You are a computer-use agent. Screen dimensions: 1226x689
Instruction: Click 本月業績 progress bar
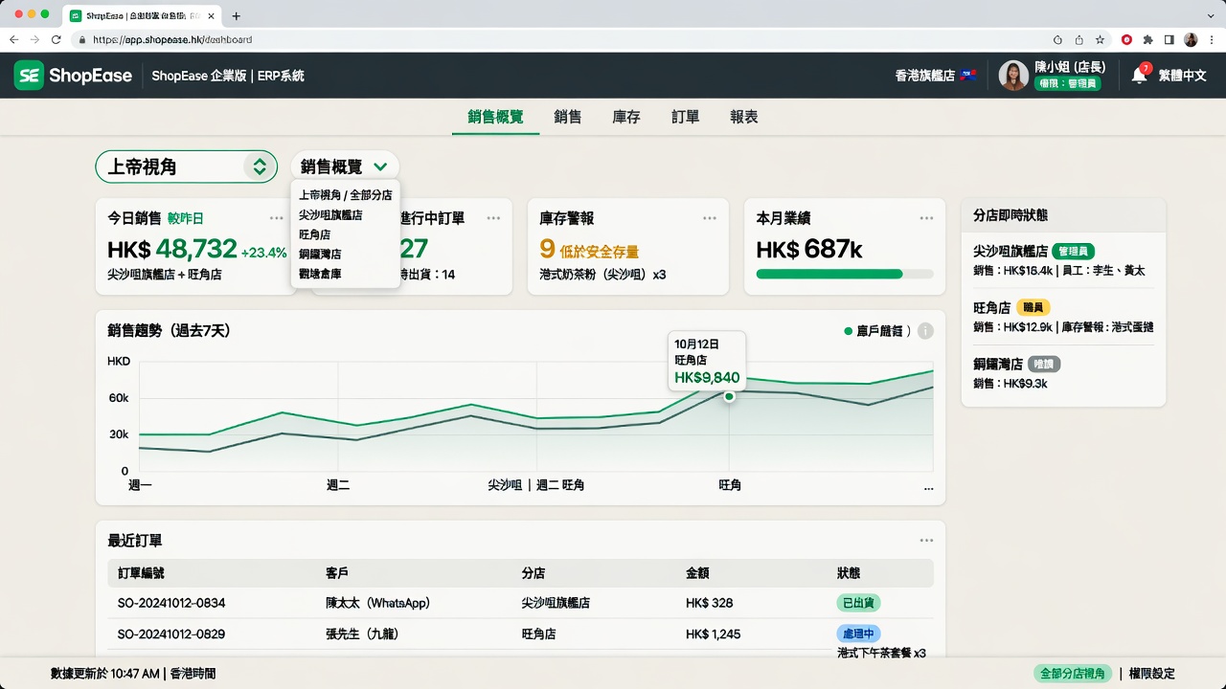(x=844, y=274)
